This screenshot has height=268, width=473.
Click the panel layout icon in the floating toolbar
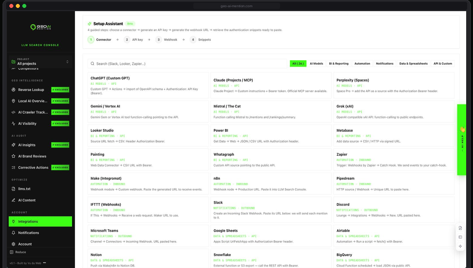pos(460,237)
